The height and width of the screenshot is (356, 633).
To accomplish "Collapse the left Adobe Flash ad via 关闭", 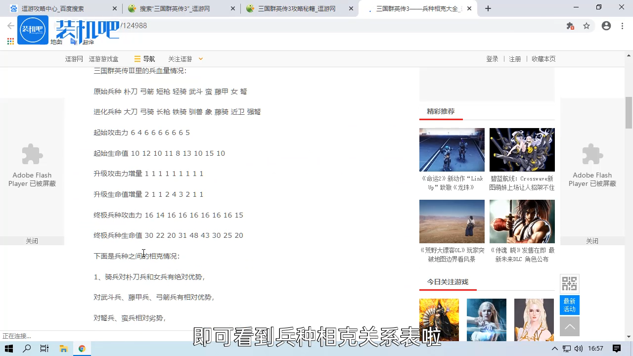I will coord(32,241).
